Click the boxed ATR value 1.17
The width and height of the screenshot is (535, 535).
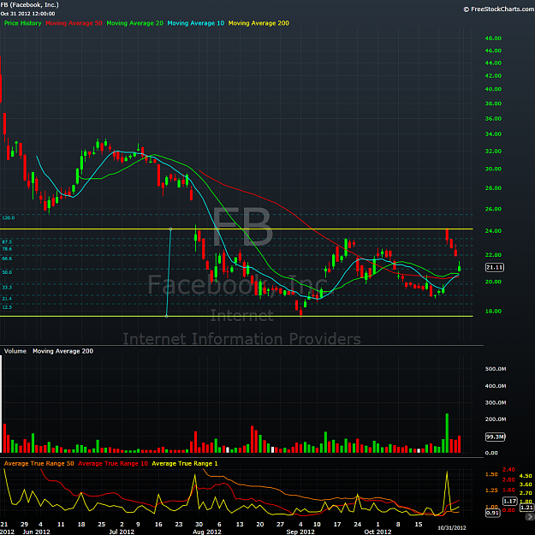pyautogui.click(x=510, y=502)
